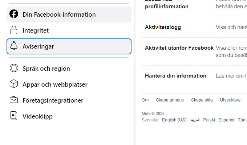Click the briefcase icon for Företagsintegrationer
247x145 pixels.
14,100
